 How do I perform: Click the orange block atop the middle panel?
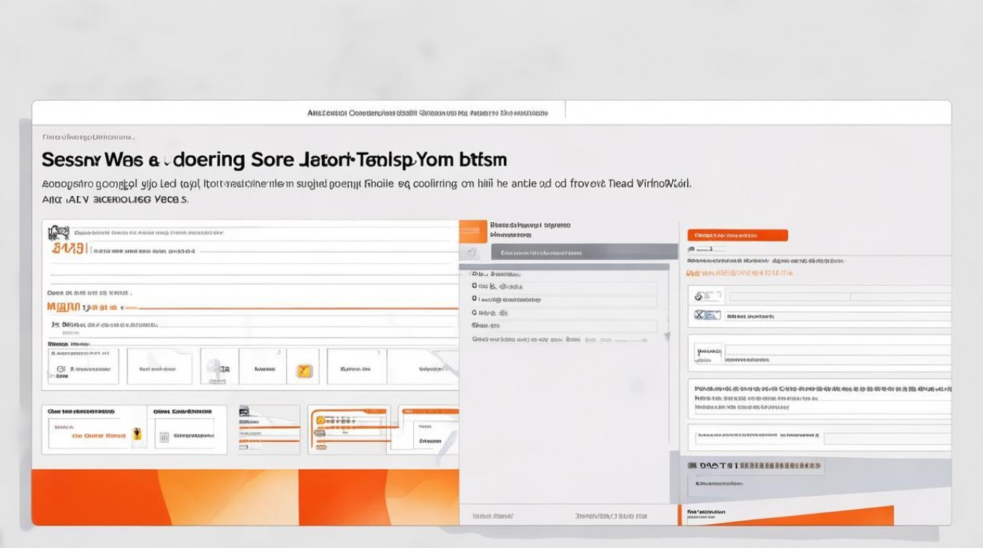[x=472, y=232]
